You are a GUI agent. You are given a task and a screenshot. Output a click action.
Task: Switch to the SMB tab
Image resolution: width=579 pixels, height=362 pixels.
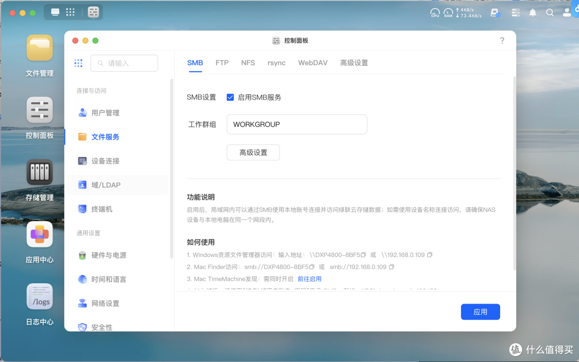(x=195, y=63)
